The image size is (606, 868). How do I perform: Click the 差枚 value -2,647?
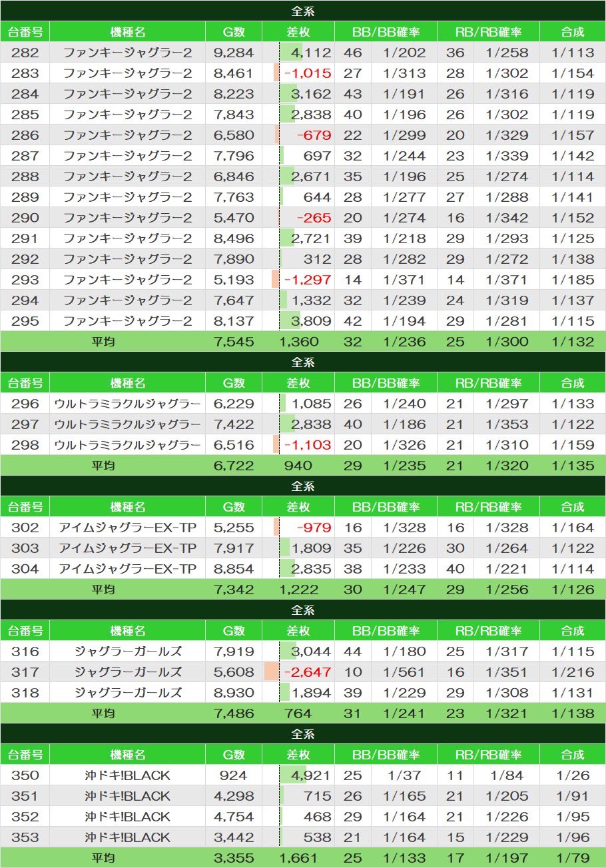[307, 672]
